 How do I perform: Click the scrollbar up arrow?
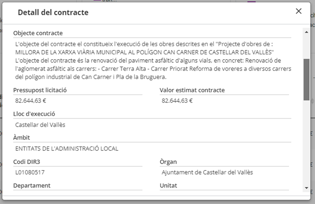pos(306,32)
